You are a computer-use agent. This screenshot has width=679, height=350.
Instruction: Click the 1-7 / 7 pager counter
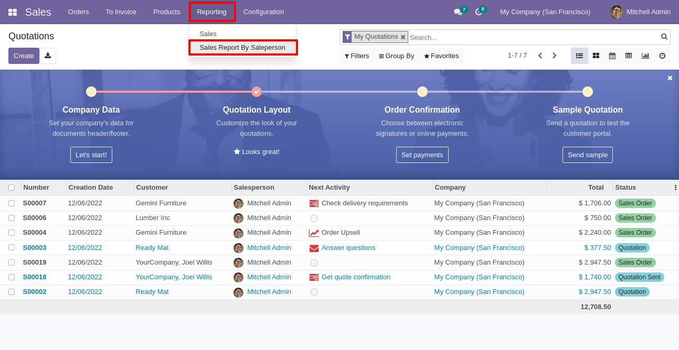(517, 56)
